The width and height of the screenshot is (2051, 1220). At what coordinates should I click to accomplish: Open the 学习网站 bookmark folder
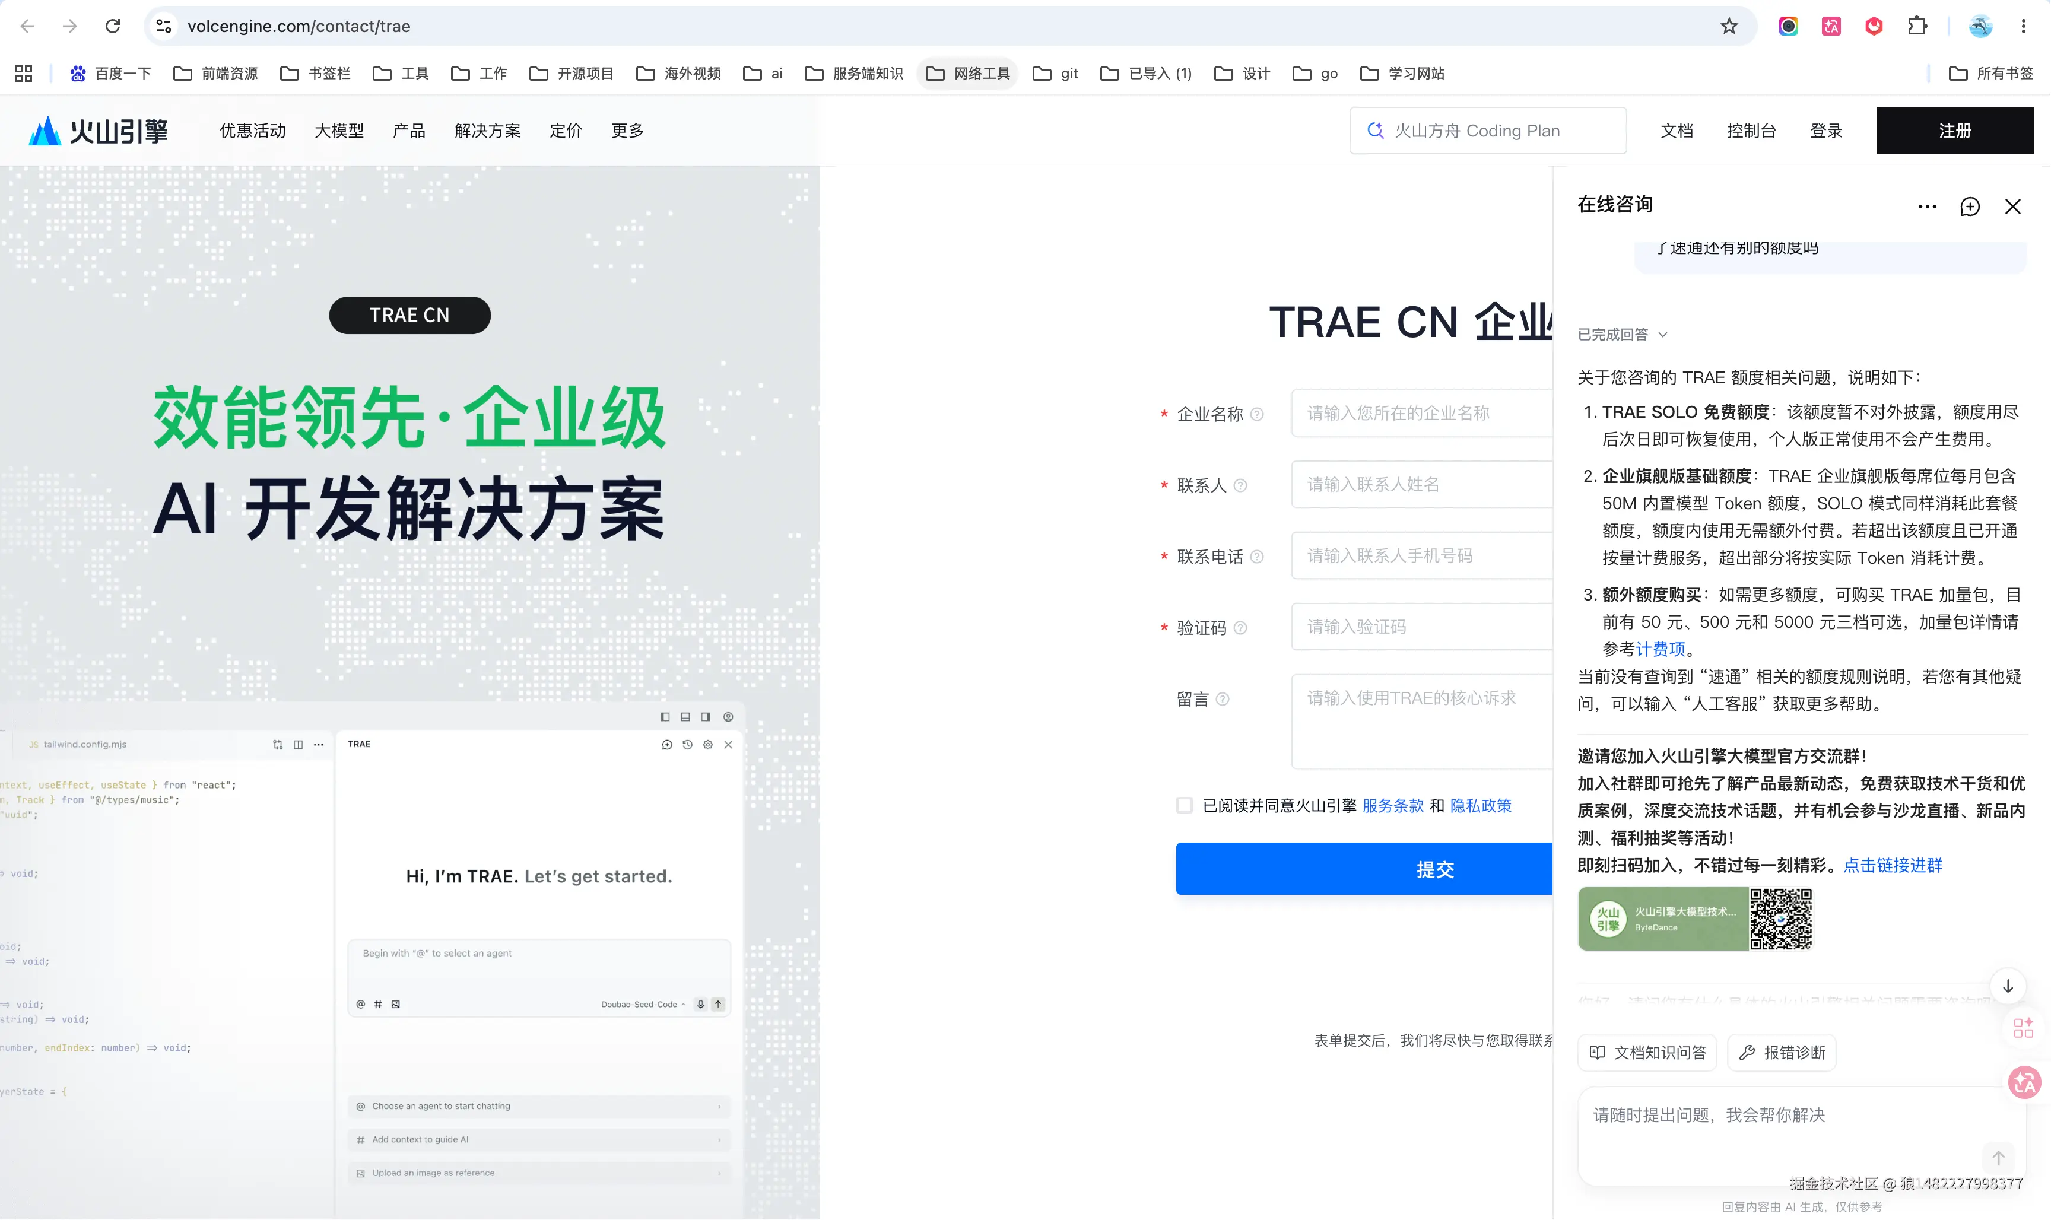point(1402,73)
